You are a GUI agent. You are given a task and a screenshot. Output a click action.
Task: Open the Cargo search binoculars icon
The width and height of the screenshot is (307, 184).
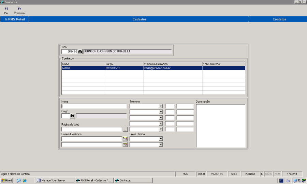[72, 116]
